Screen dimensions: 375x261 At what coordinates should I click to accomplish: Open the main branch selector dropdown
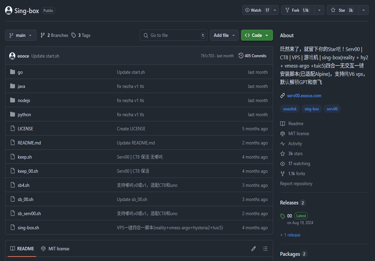click(21, 35)
